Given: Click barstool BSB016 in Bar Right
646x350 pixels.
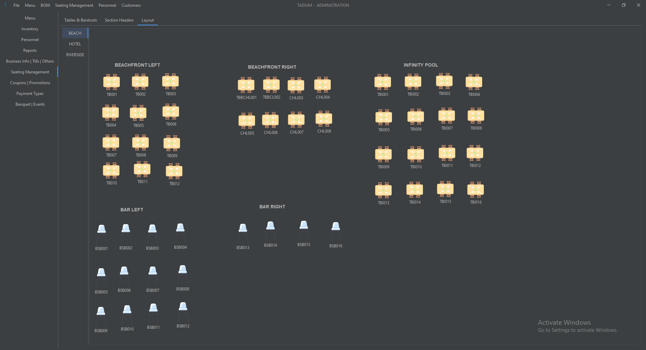Looking at the screenshot, I should tap(336, 232).
